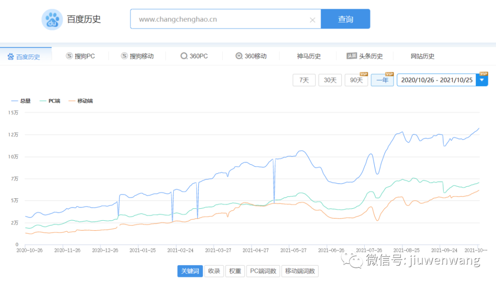This screenshot has height=283, width=496.
Task: Switch to the 头条历史 tab
Action: pyautogui.click(x=365, y=56)
